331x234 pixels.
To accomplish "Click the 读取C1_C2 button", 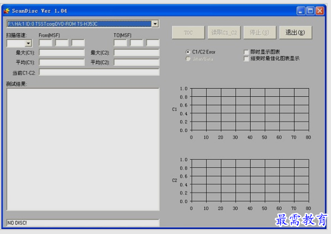I will click(224, 33).
